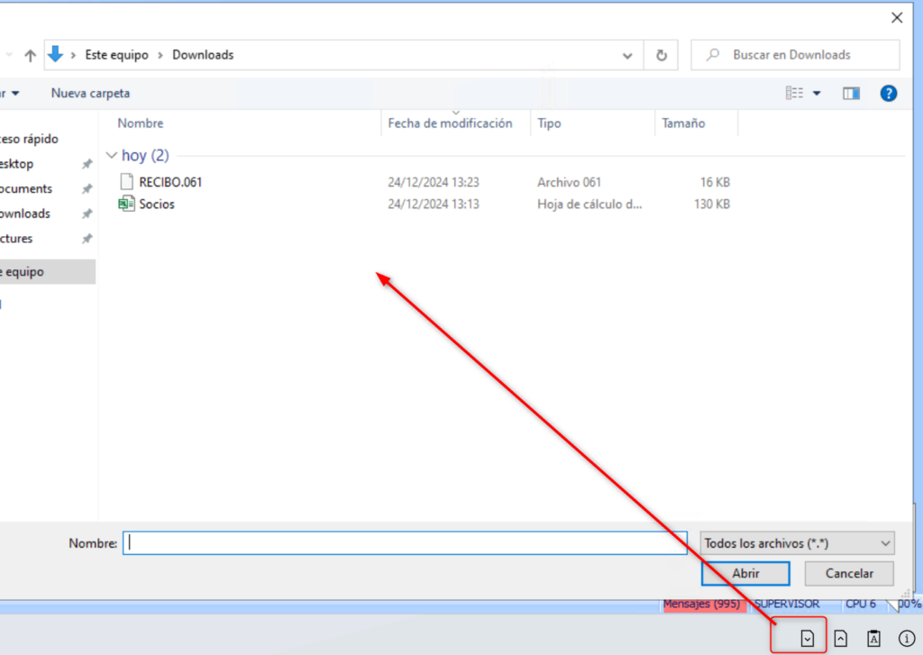Screen dimensions: 923x655
Task: Click the Cancelar button
Action: [849, 573]
